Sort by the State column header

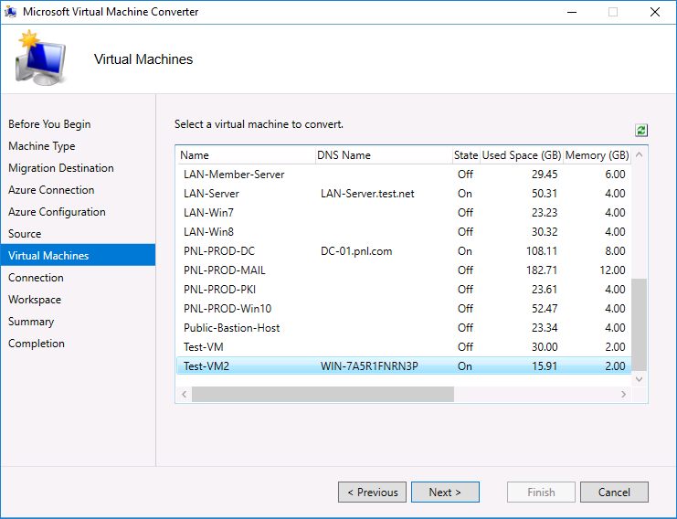465,155
